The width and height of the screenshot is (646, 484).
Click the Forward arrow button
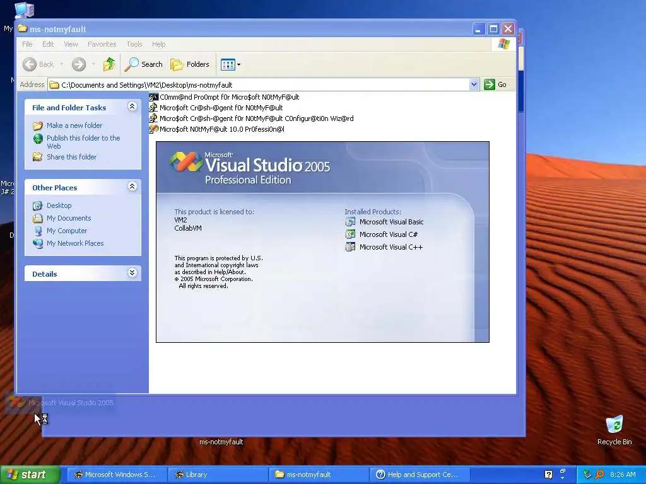pos(79,64)
